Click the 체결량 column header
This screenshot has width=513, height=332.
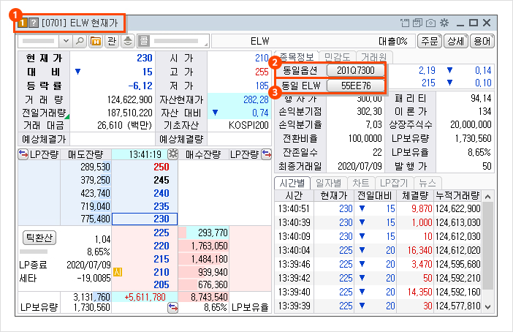[x=415, y=196]
